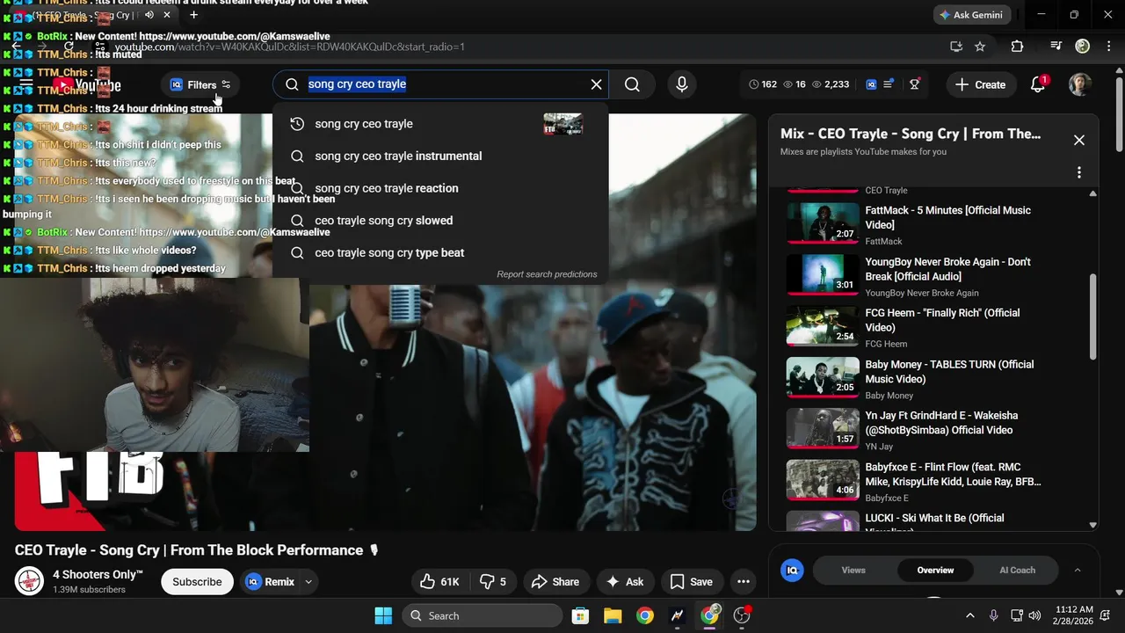Viewport: 1125px width, 633px height.
Task: Select suggestion ceo trayle song cry slowed
Action: tap(440, 221)
